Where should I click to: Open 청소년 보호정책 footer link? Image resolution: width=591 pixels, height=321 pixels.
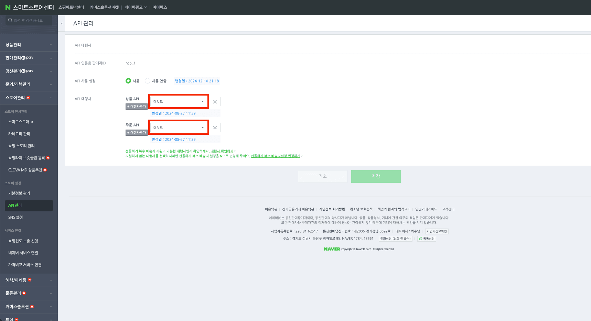[x=361, y=209]
